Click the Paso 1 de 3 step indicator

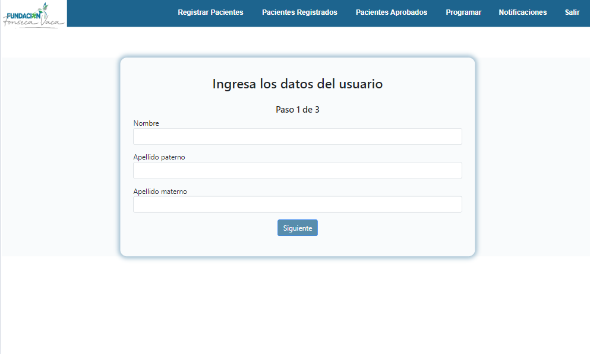click(297, 110)
